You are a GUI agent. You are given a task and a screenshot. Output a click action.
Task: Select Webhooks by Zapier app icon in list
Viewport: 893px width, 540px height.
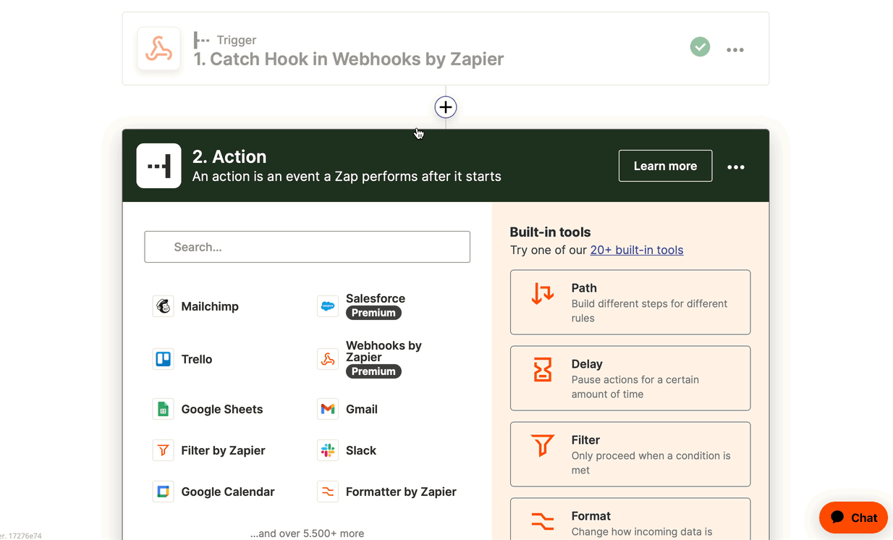pyautogui.click(x=328, y=359)
